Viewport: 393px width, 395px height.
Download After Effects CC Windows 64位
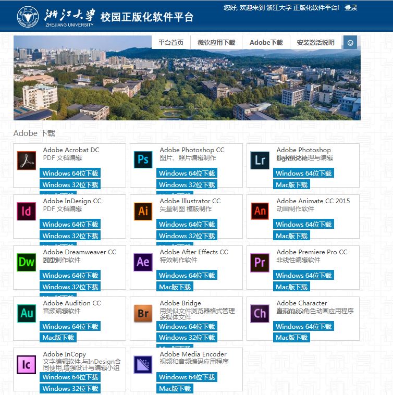pyautogui.click(x=187, y=275)
